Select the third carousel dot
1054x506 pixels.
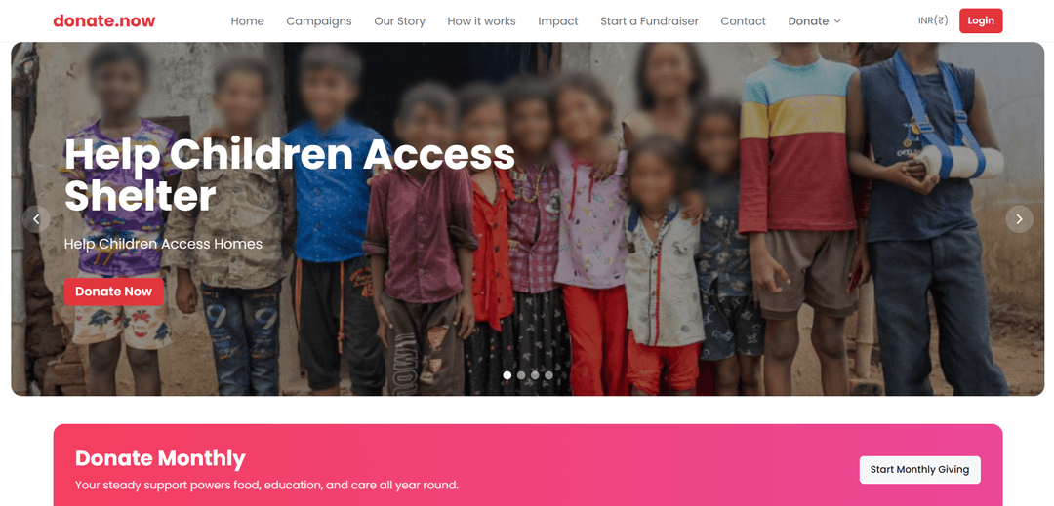pyautogui.click(x=535, y=375)
